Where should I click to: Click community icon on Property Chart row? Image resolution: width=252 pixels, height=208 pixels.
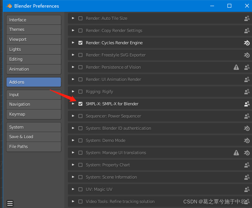click(x=247, y=165)
